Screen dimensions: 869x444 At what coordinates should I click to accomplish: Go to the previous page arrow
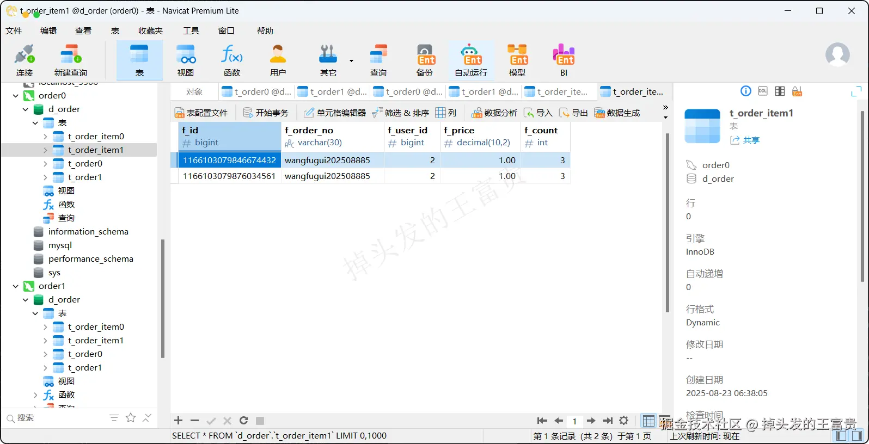coord(559,421)
